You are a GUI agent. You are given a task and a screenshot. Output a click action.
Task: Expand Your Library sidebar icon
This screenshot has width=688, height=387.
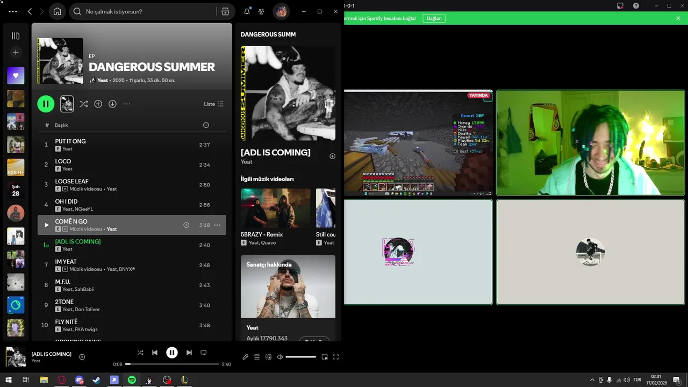pyautogui.click(x=16, y=36)
